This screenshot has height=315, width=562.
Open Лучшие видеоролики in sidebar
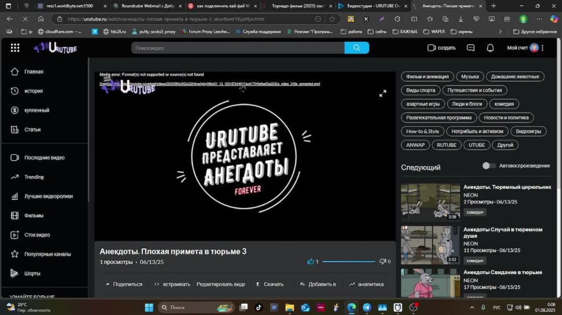point(49,196)
